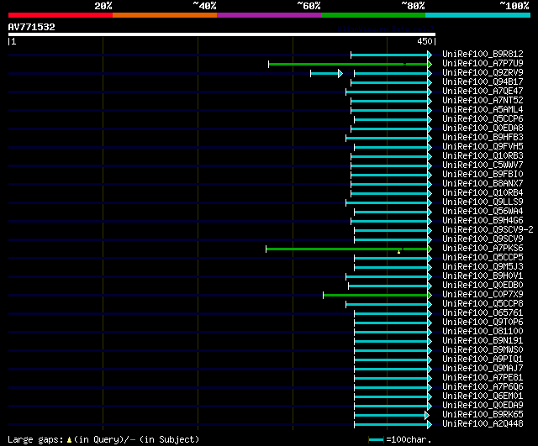
Task: Select the UniRef100_A7PKS6 label
Action: pos(483,248)
